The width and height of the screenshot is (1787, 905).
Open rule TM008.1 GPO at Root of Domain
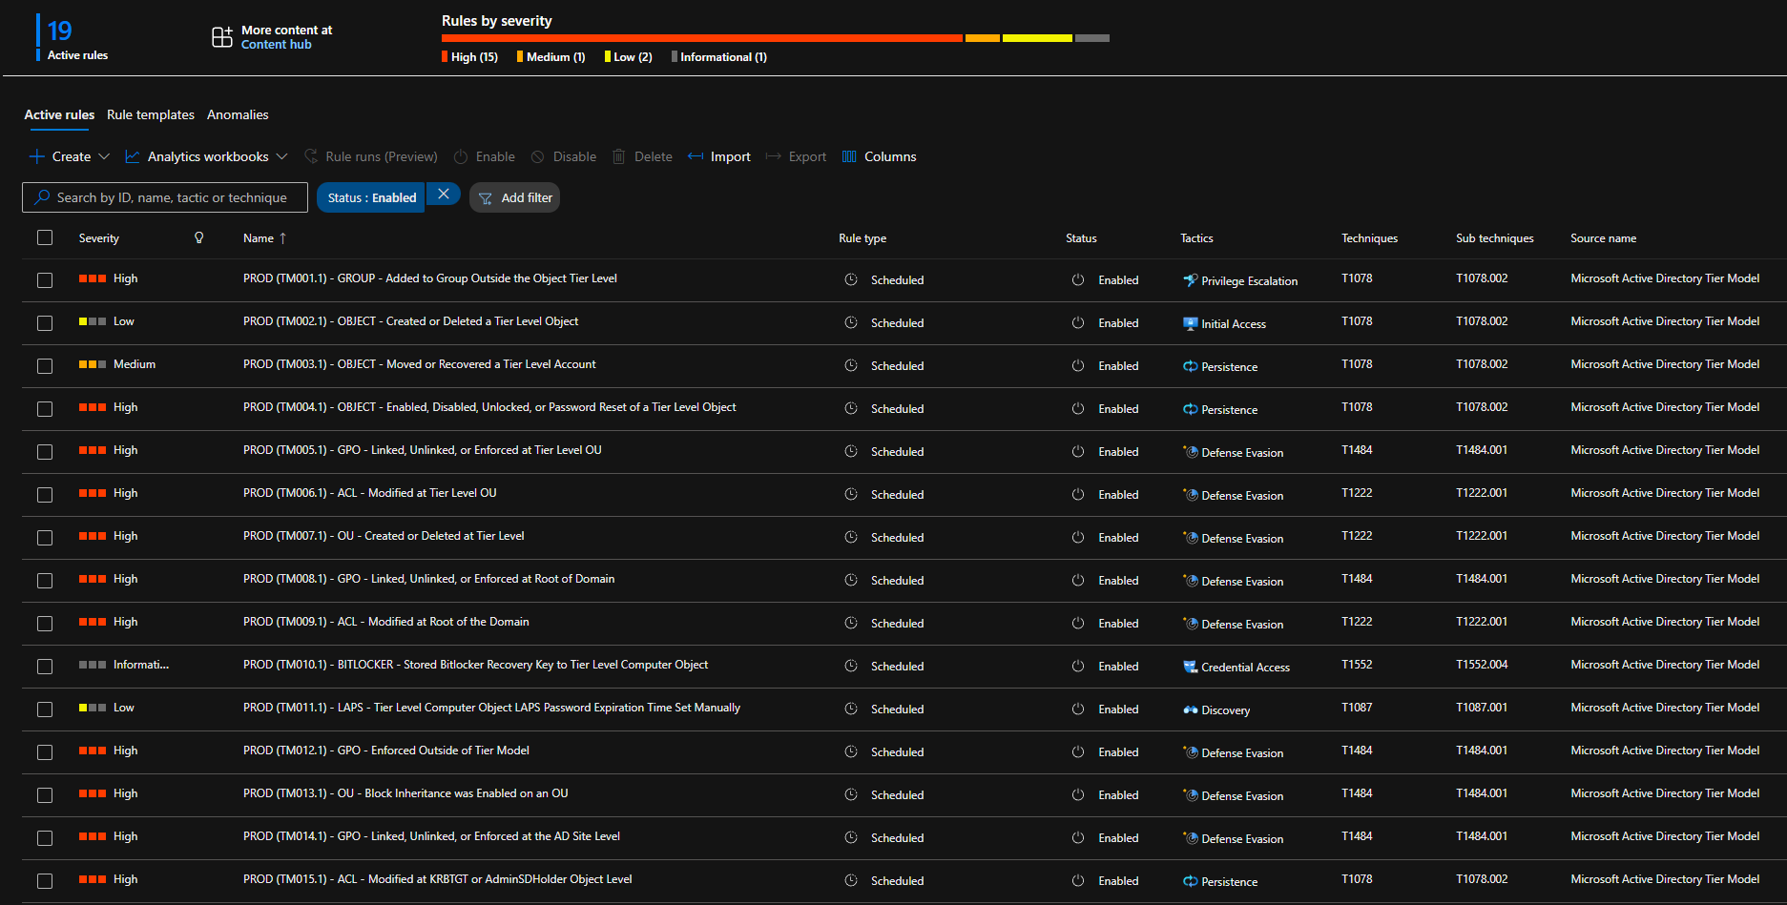click(x=428, y=579)
